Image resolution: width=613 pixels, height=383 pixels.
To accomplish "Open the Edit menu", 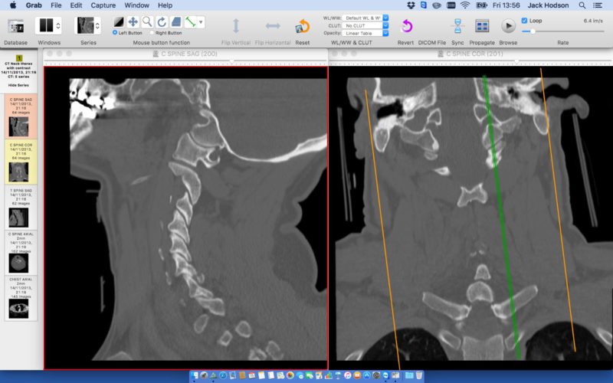I will (76, 5).
